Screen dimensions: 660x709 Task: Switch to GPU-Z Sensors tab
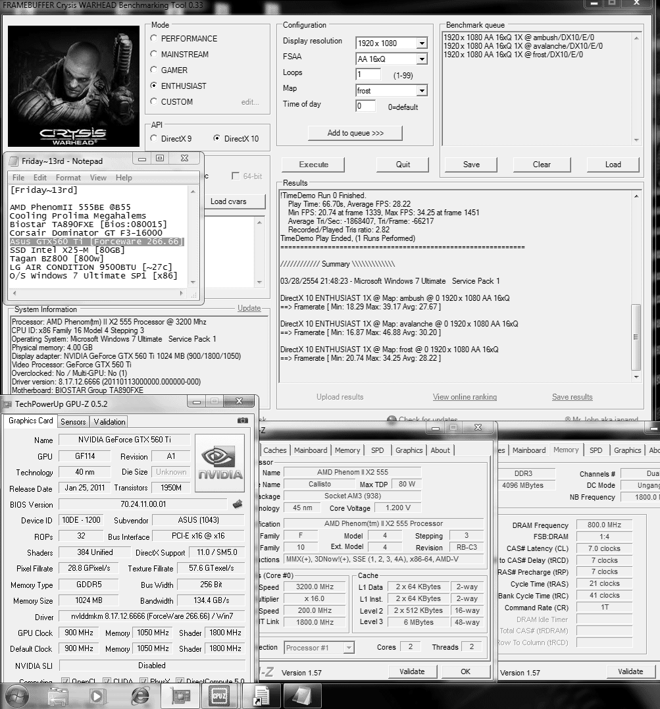[73, 421]
